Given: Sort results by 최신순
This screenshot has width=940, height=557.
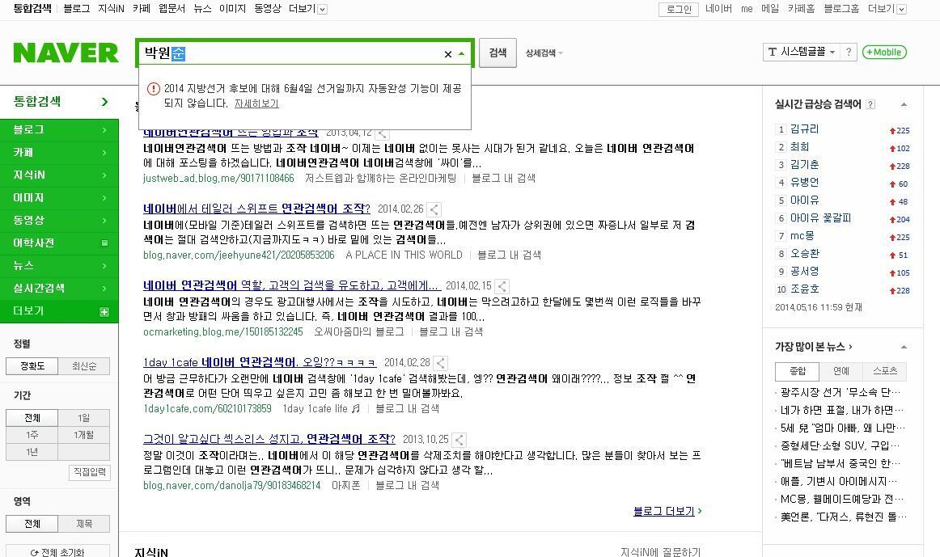Looking at the screenshot, I should tap(84, 366).
